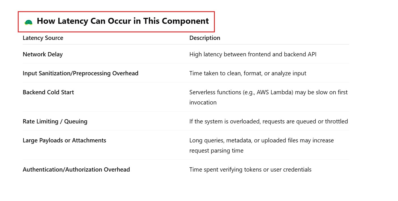Click the "Network Delay" row label

43,54
